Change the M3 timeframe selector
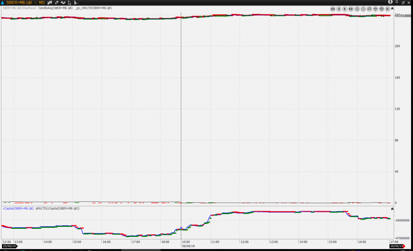This screenshot has height=251, width=413. pos(42,2)
